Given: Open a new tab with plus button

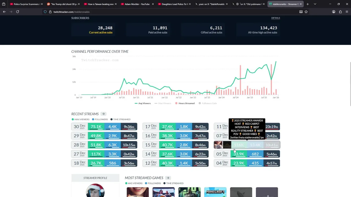Looking at the screenshot, I should click(308, 4).
